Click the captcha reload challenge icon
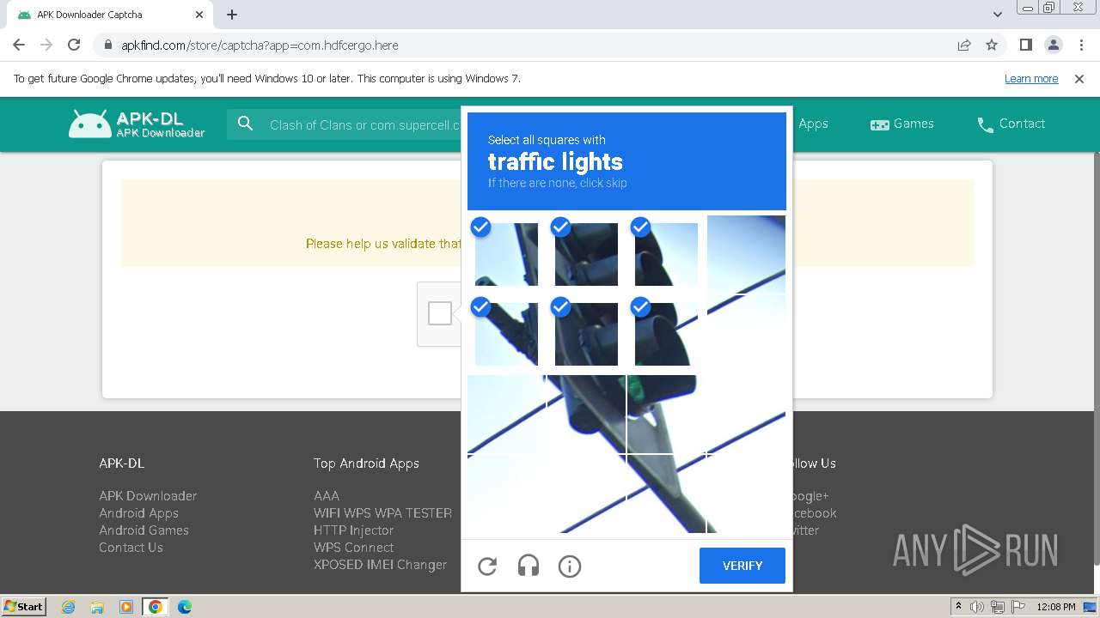The image size is (1100, 618). (487, 566)
